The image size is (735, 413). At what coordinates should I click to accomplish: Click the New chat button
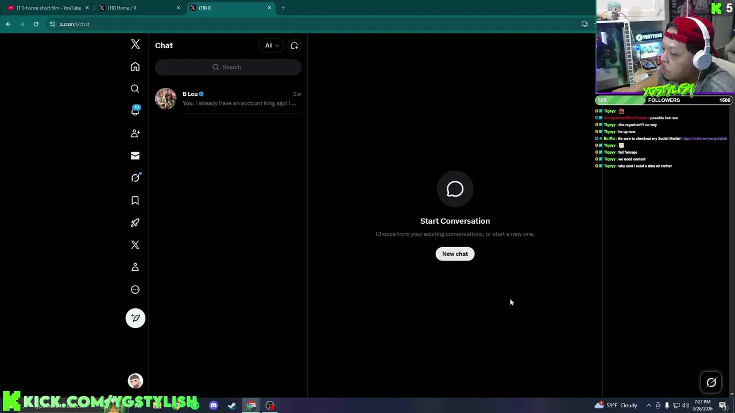click(x=455, y=254)
